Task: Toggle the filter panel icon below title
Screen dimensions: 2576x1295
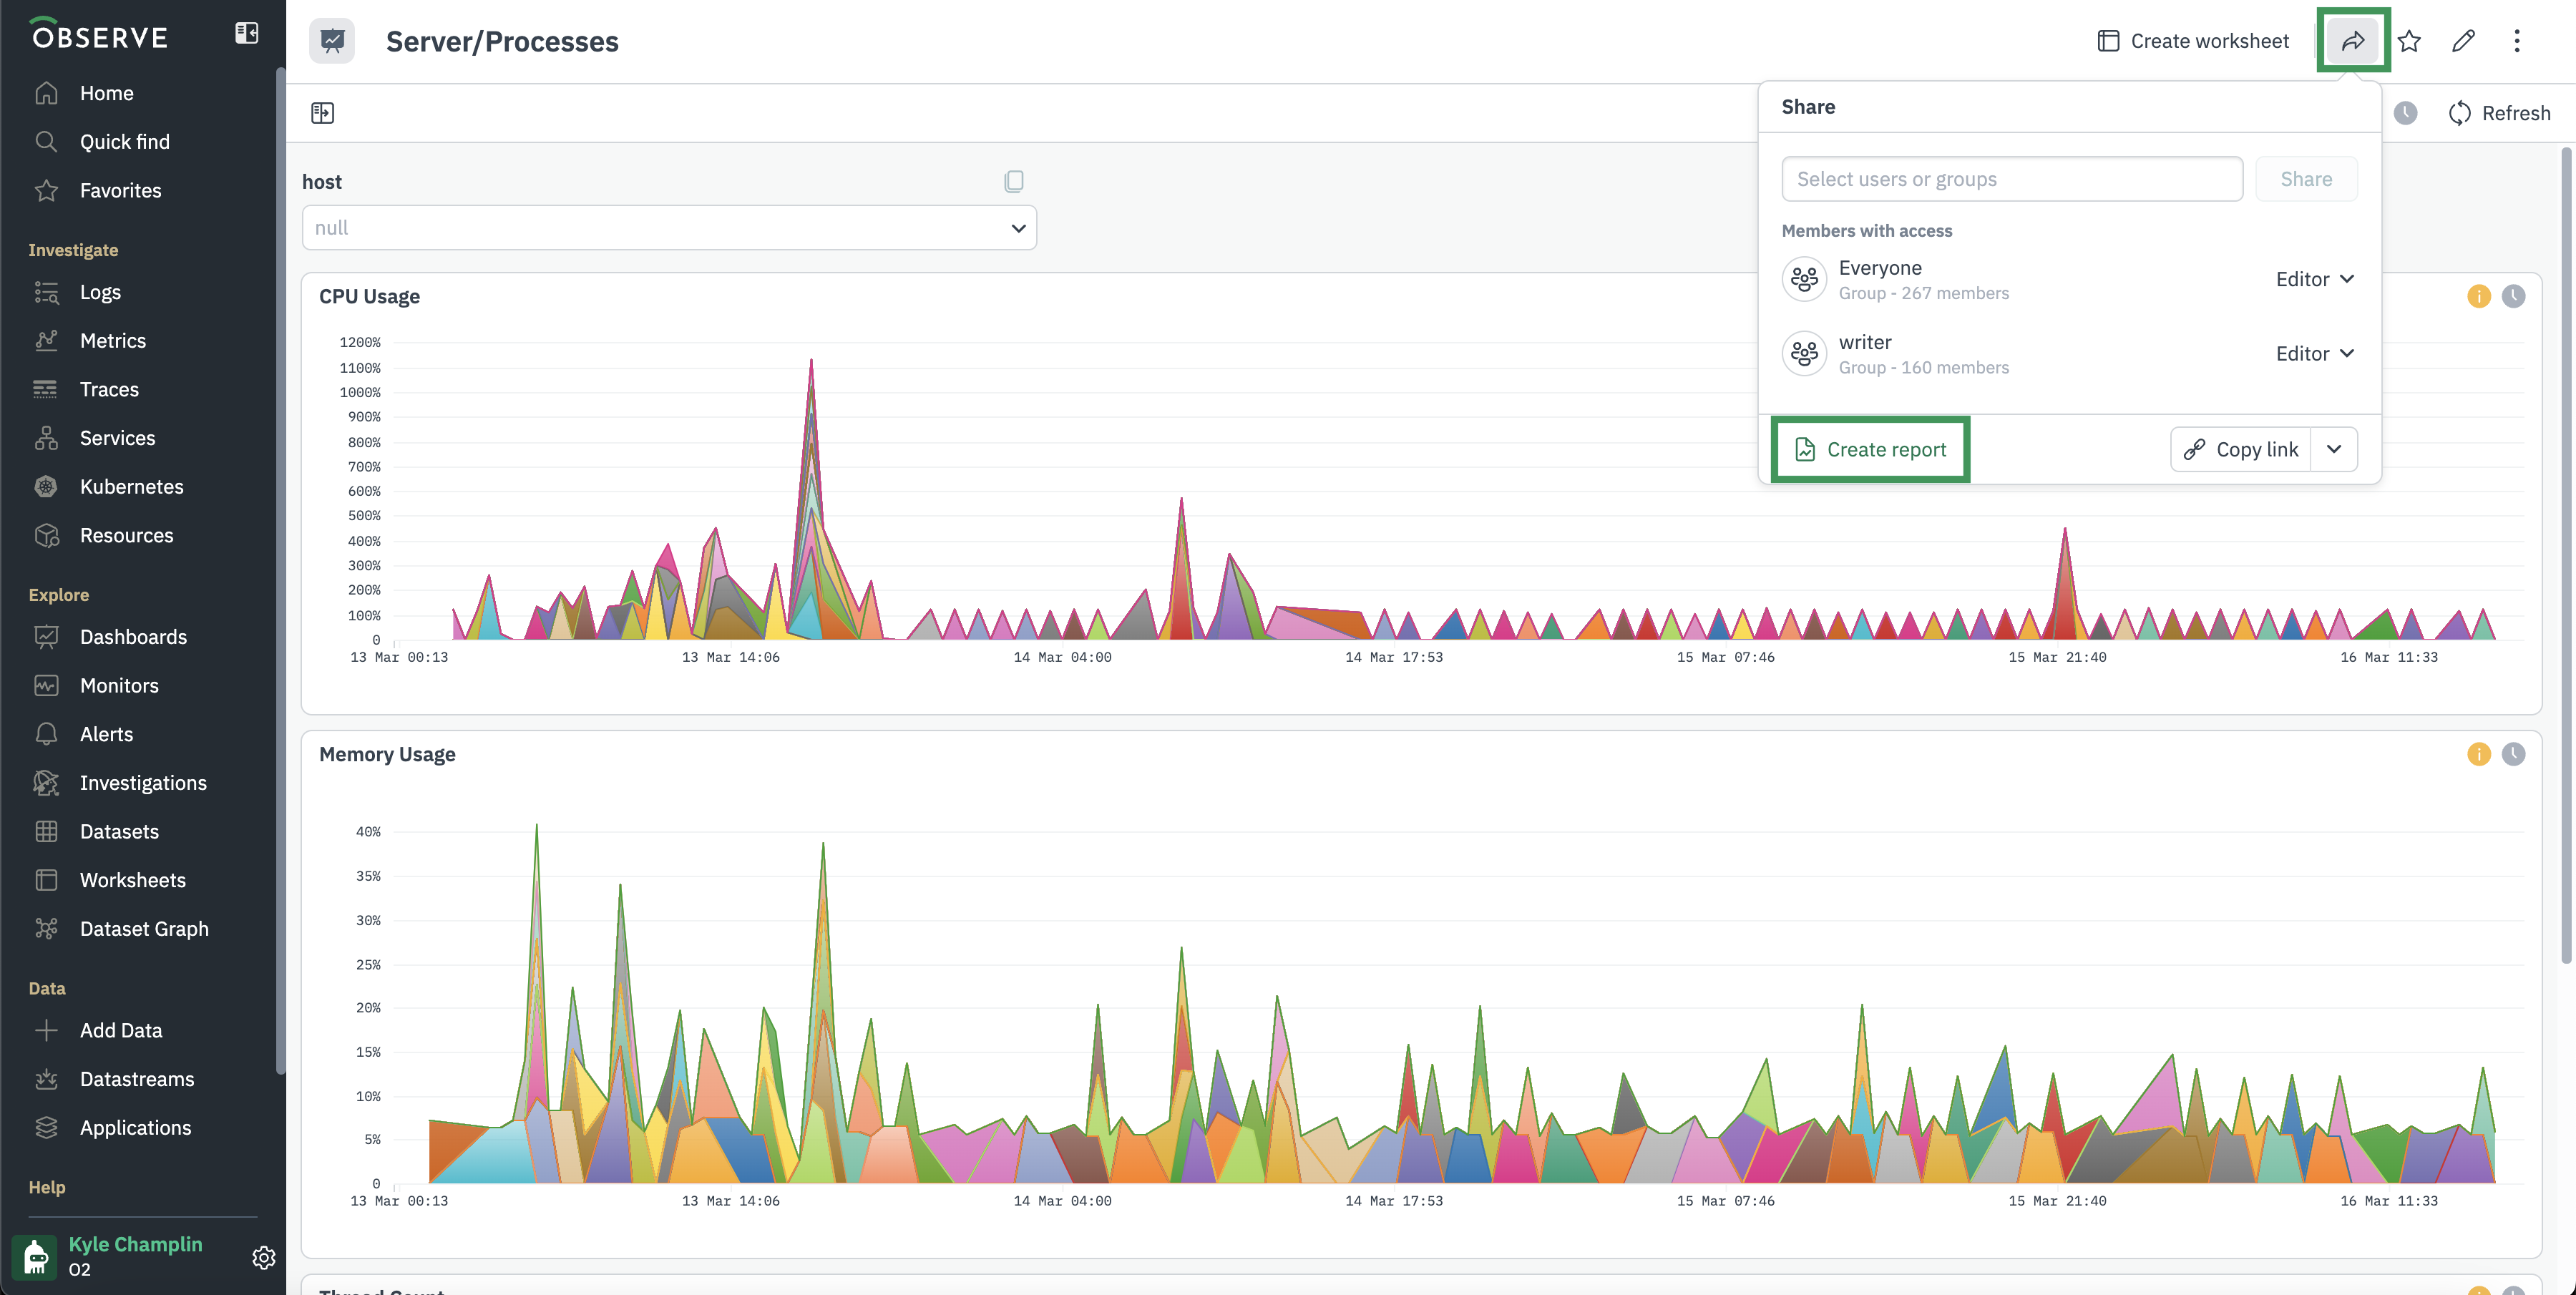Action: point(322,113)
